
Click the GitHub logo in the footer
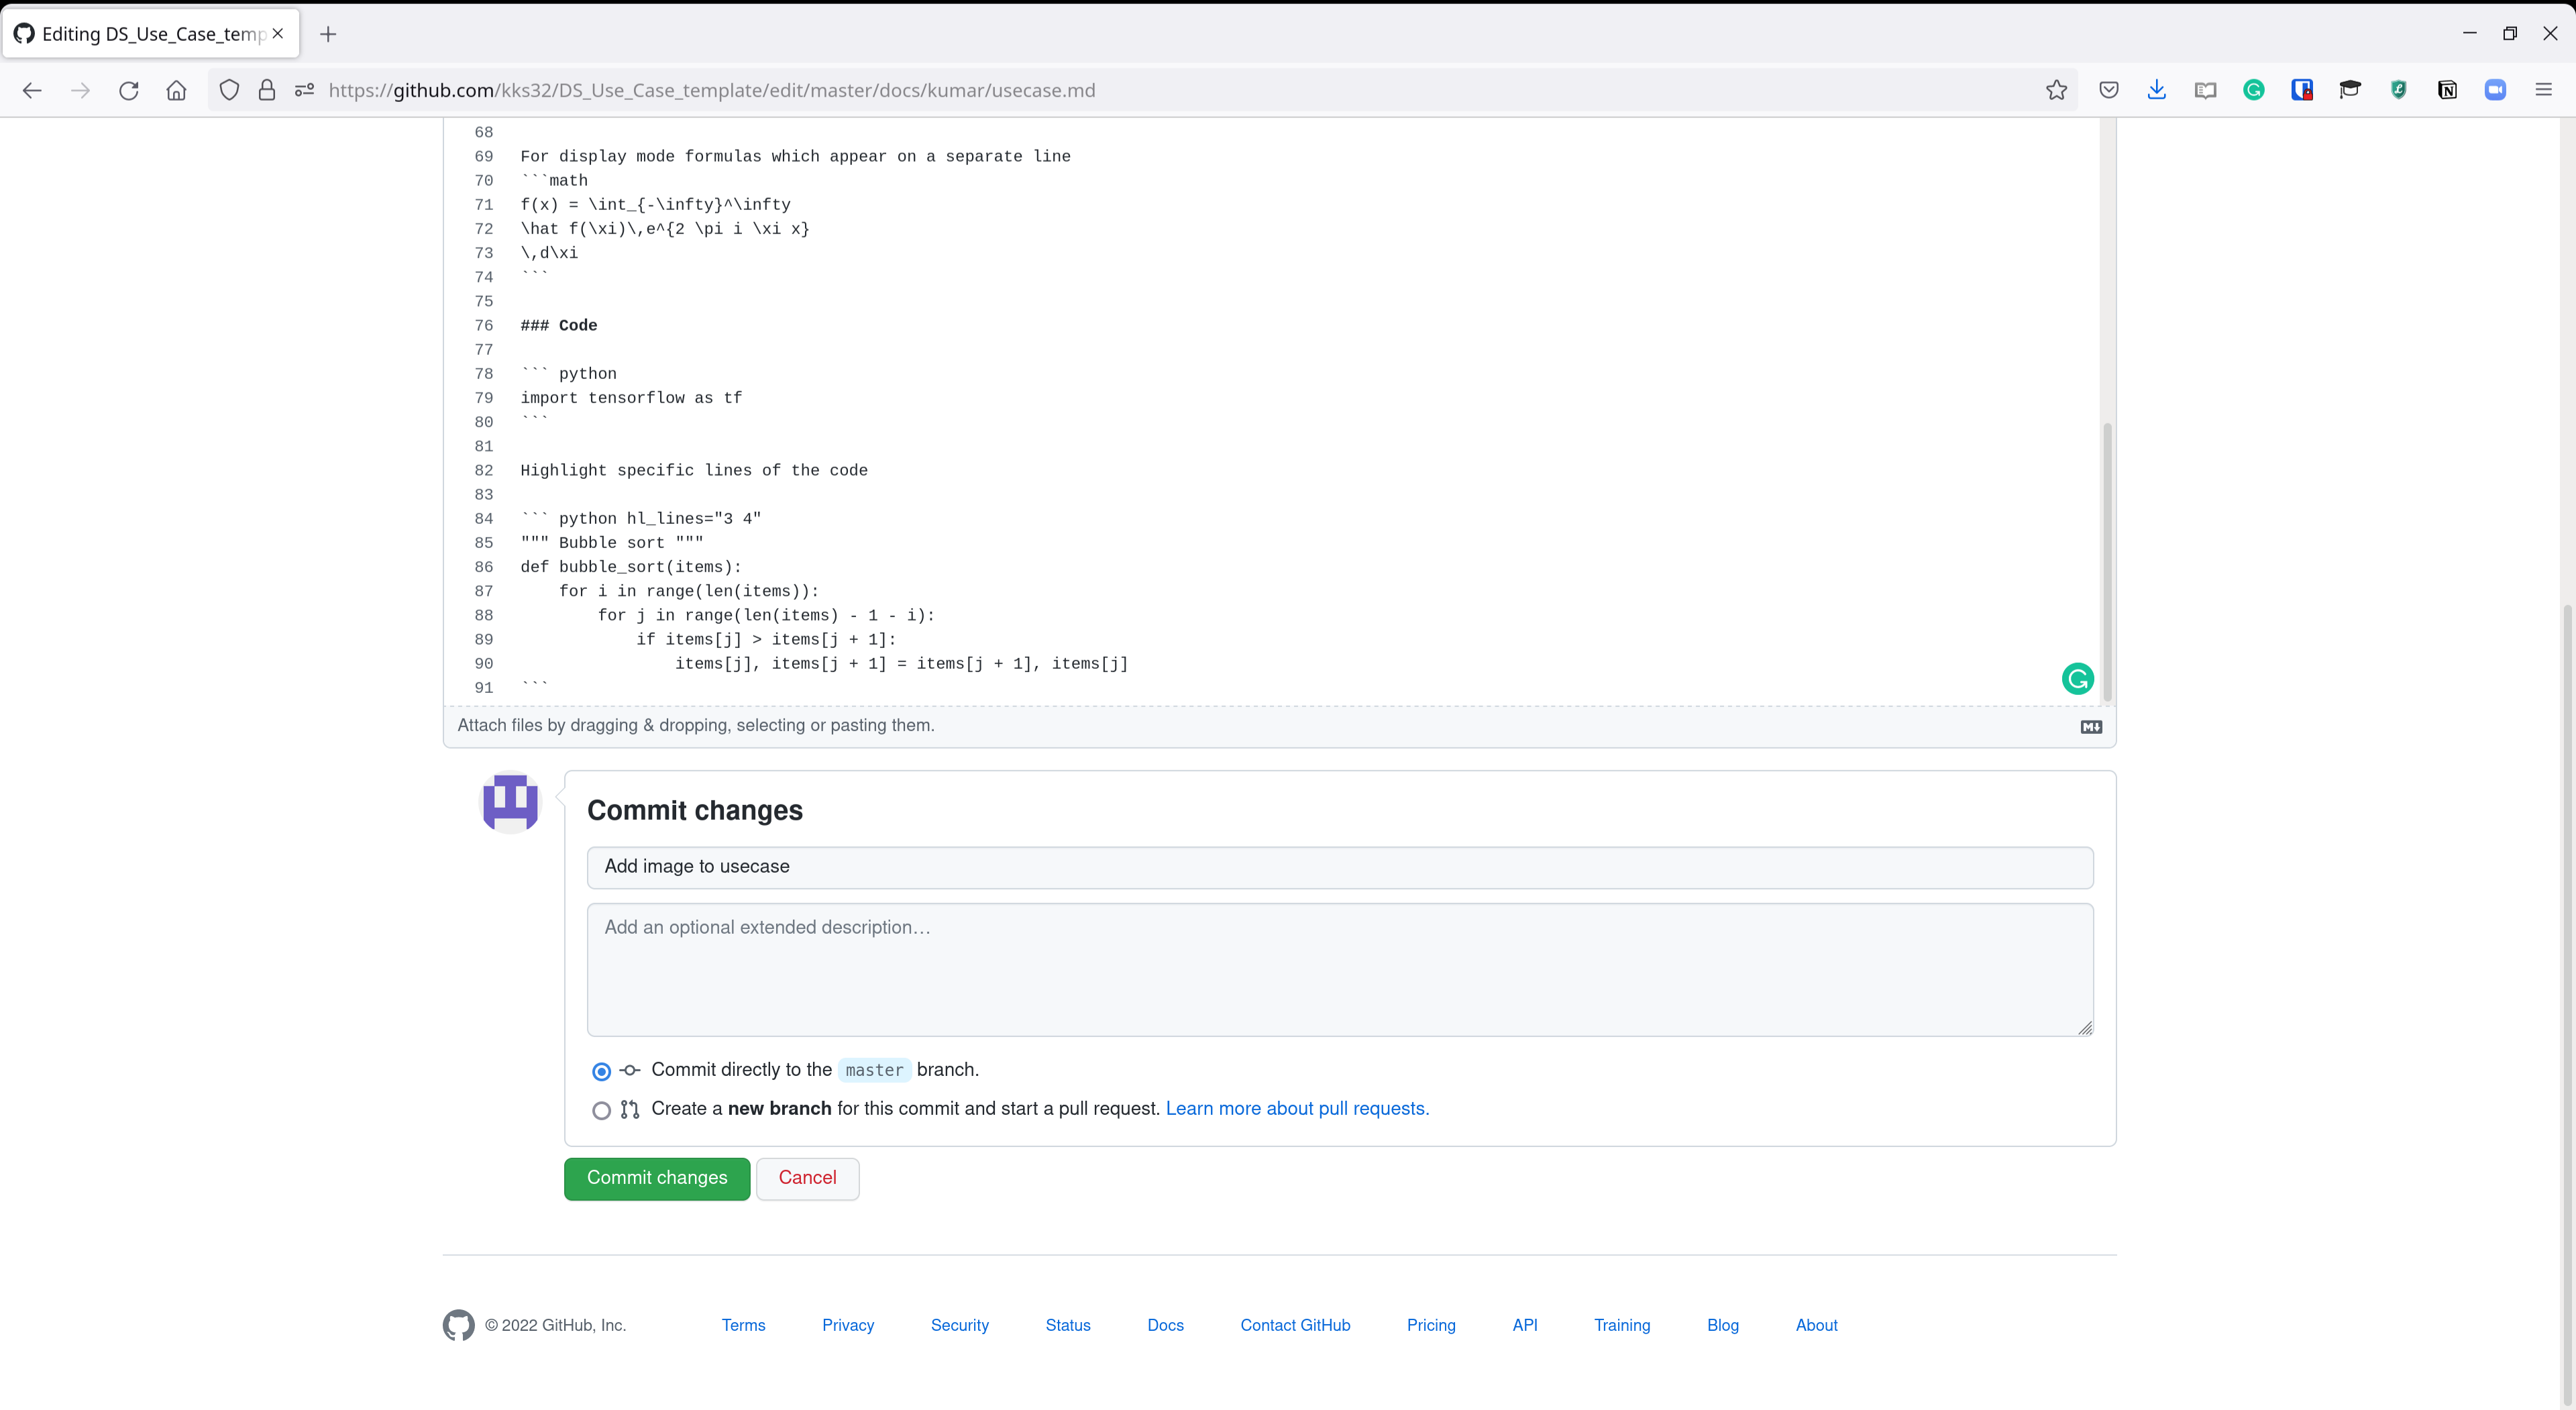(459, 1325)
